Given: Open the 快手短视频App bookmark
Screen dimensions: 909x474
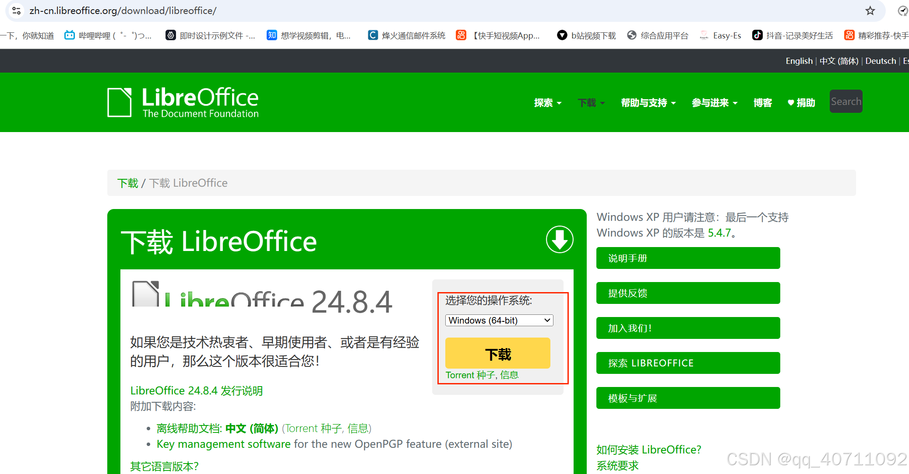Looking at the screenshot, I should tap(498, 35).
